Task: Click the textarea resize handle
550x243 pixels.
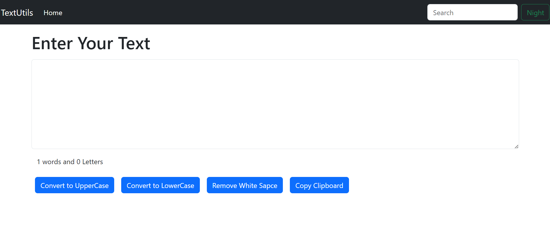Action: [x=516, y=146]
